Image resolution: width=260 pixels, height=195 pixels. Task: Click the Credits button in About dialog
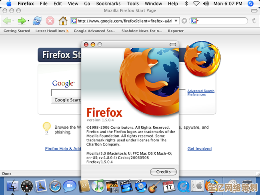click(163, 172)
